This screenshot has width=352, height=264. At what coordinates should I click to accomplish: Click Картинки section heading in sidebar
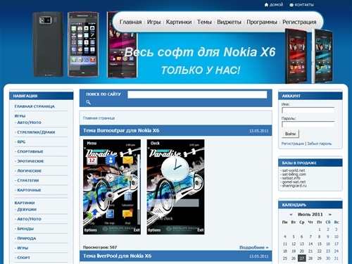[25, 203]
